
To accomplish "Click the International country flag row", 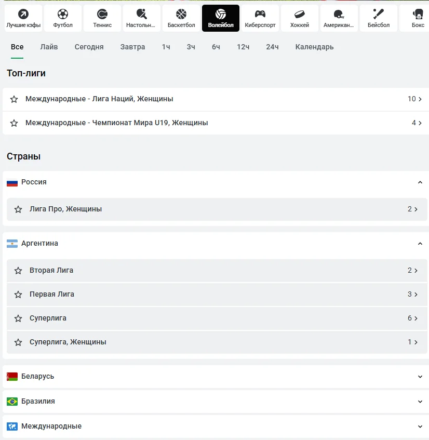I will [x=51, y=426].
